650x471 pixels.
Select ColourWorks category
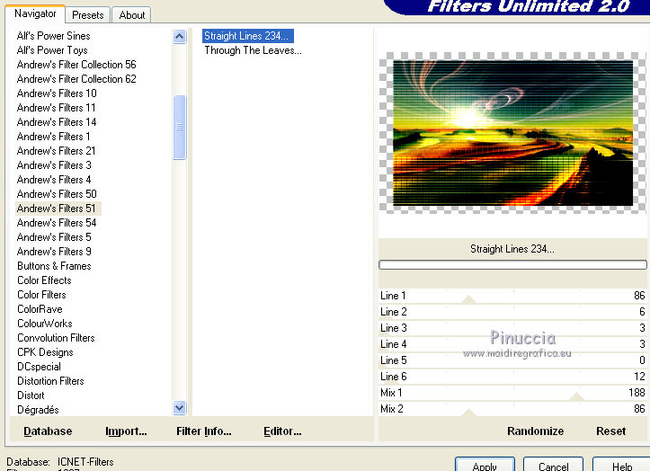point(45,324)
